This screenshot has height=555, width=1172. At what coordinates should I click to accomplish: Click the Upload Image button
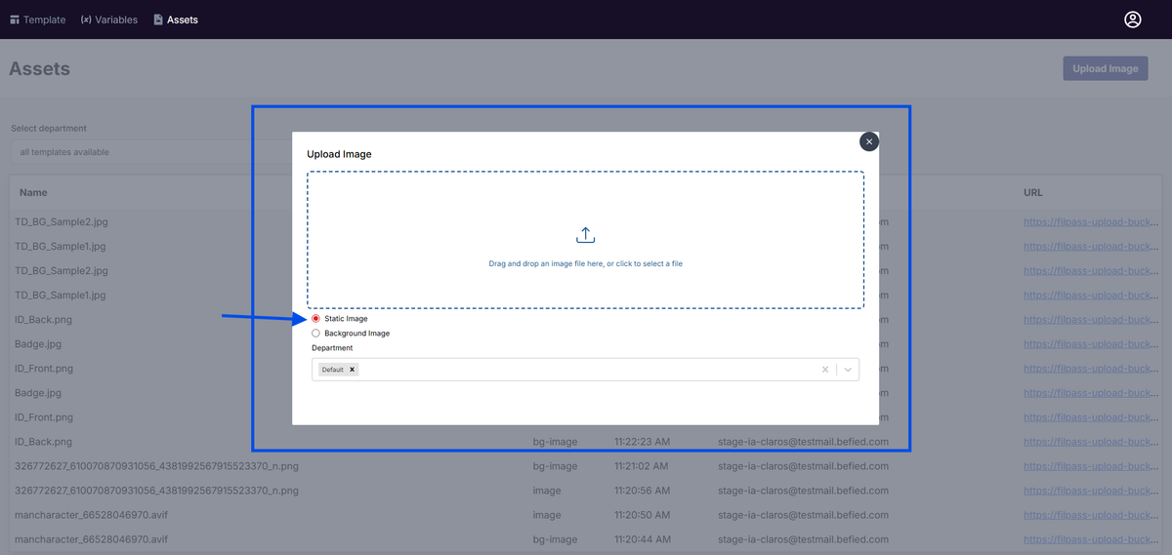(1106, 68)
